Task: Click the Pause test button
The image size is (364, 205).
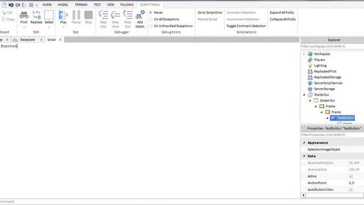Action: click(x=76, y=17)
